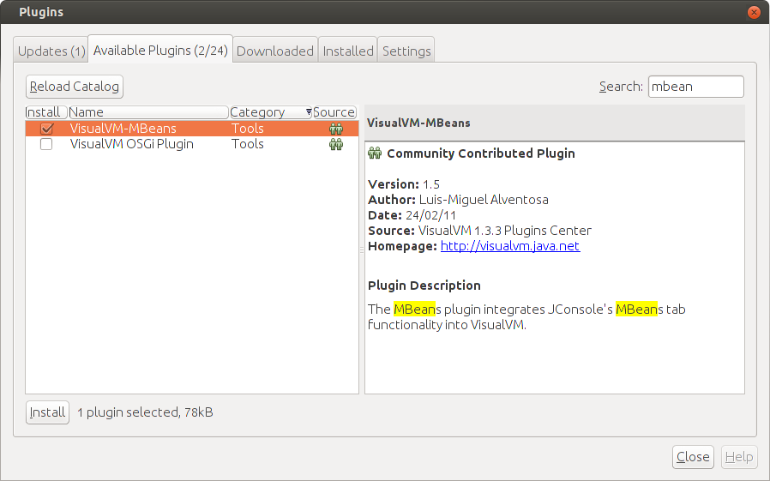Click the first highlighted MBean word in description
Screen dimensions: 770x481
(414, 310)
